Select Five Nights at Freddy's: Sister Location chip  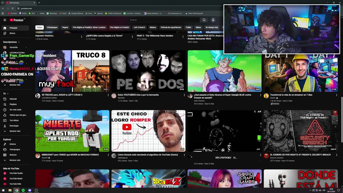click(89, 27)
